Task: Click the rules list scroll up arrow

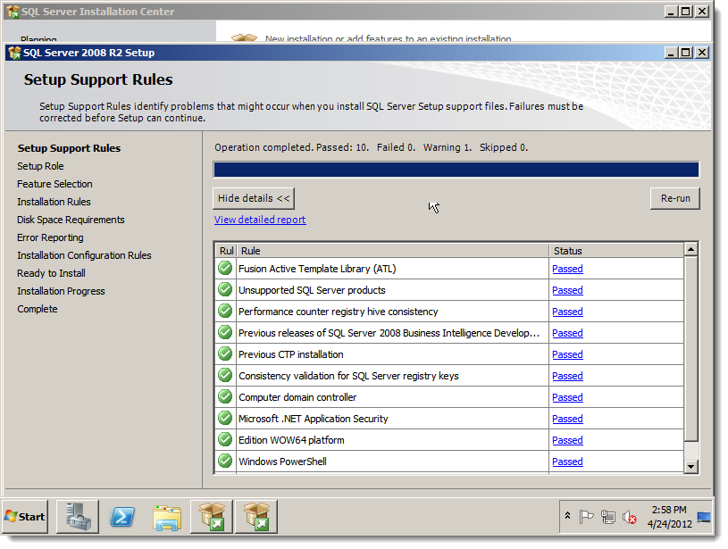Action: tap(690, 250)
